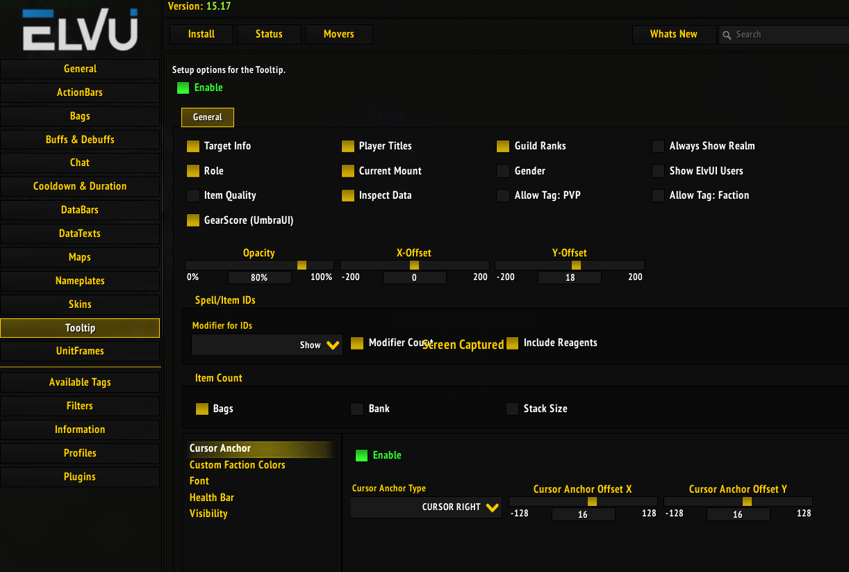The image size is (849, 572).
Task: Enable Allow Tag: PVP
Action: (x=503, y=196)
